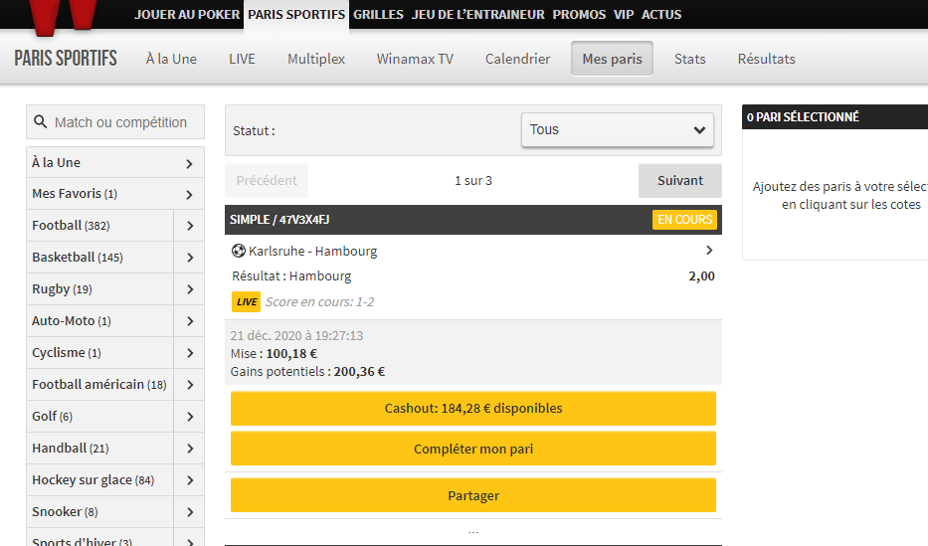The width and height of the screenshot is (928, 546).
Task: Expand the Auto-Moto category chevron
Action: 189,320
